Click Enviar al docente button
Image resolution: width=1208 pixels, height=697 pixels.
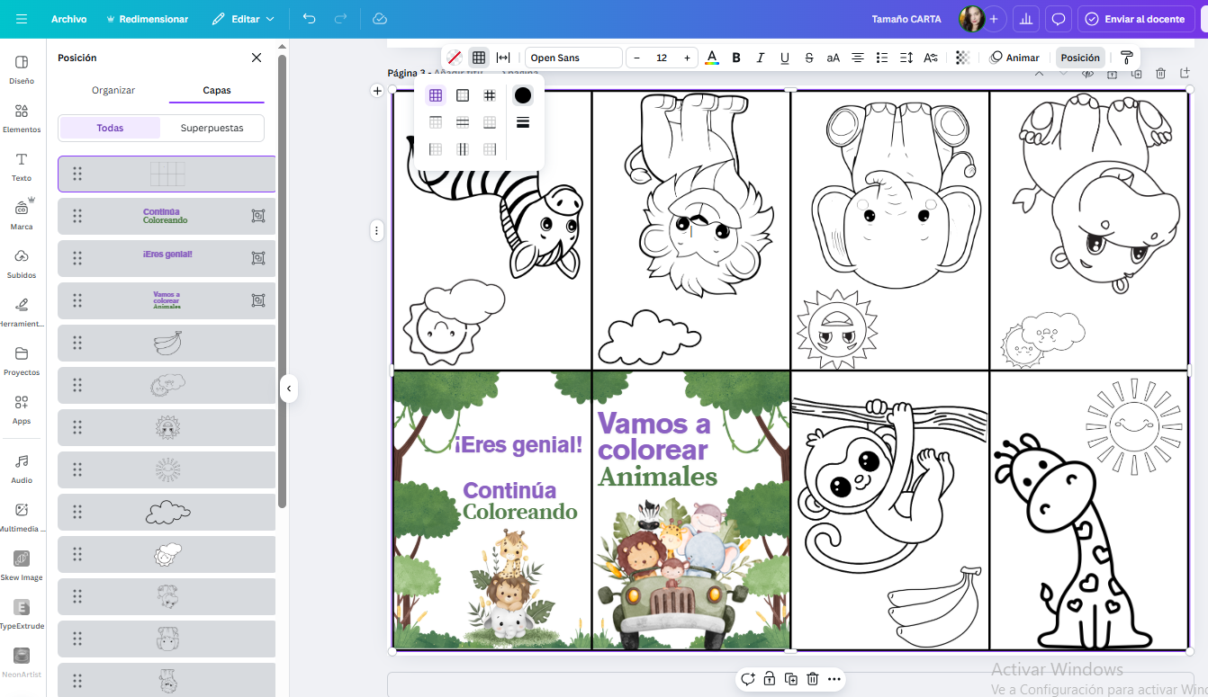(1135, 19)
